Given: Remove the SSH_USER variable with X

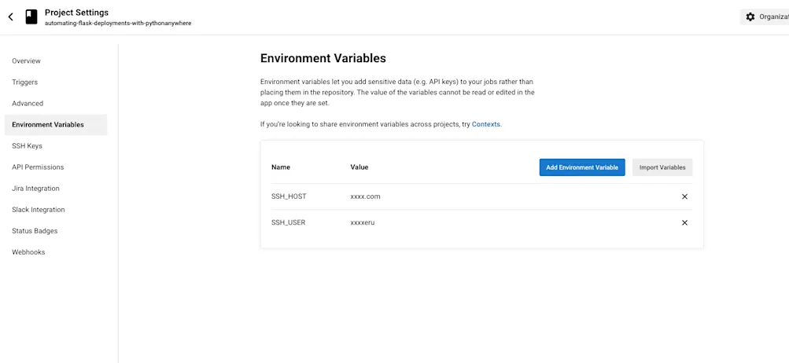Looking at the screenshot, I should (684, 222).
